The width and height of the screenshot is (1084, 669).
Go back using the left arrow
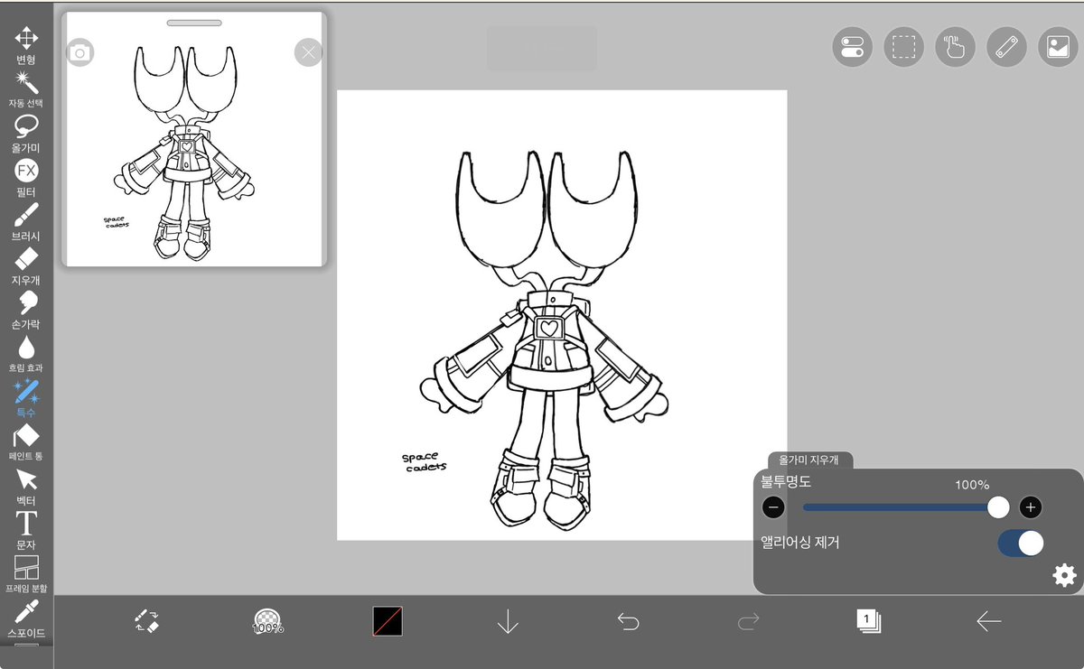pos(989,621)
